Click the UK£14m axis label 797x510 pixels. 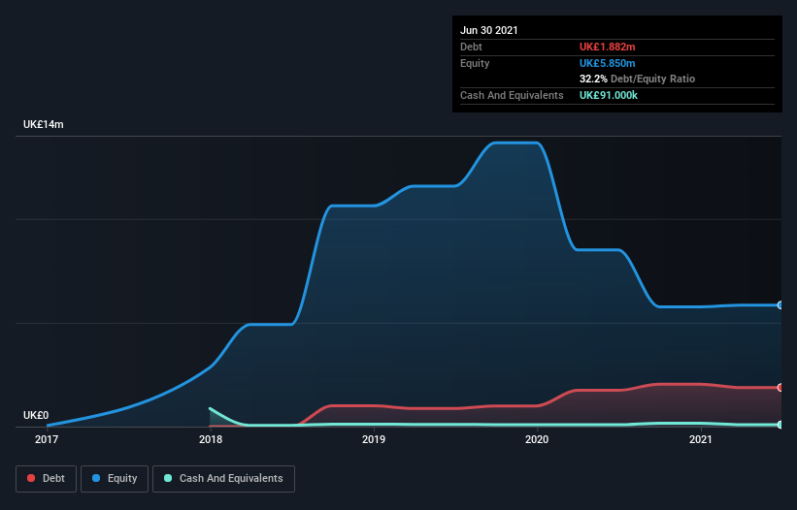(x=44, y=124)
